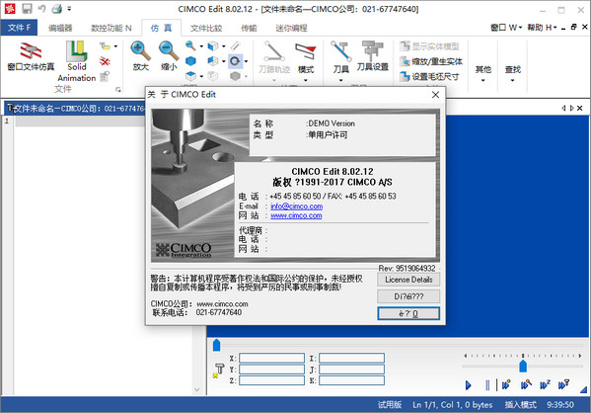Expand the 文件 group dialog launcher
Screen dimensions: 591x413
[x=118, y=90]
